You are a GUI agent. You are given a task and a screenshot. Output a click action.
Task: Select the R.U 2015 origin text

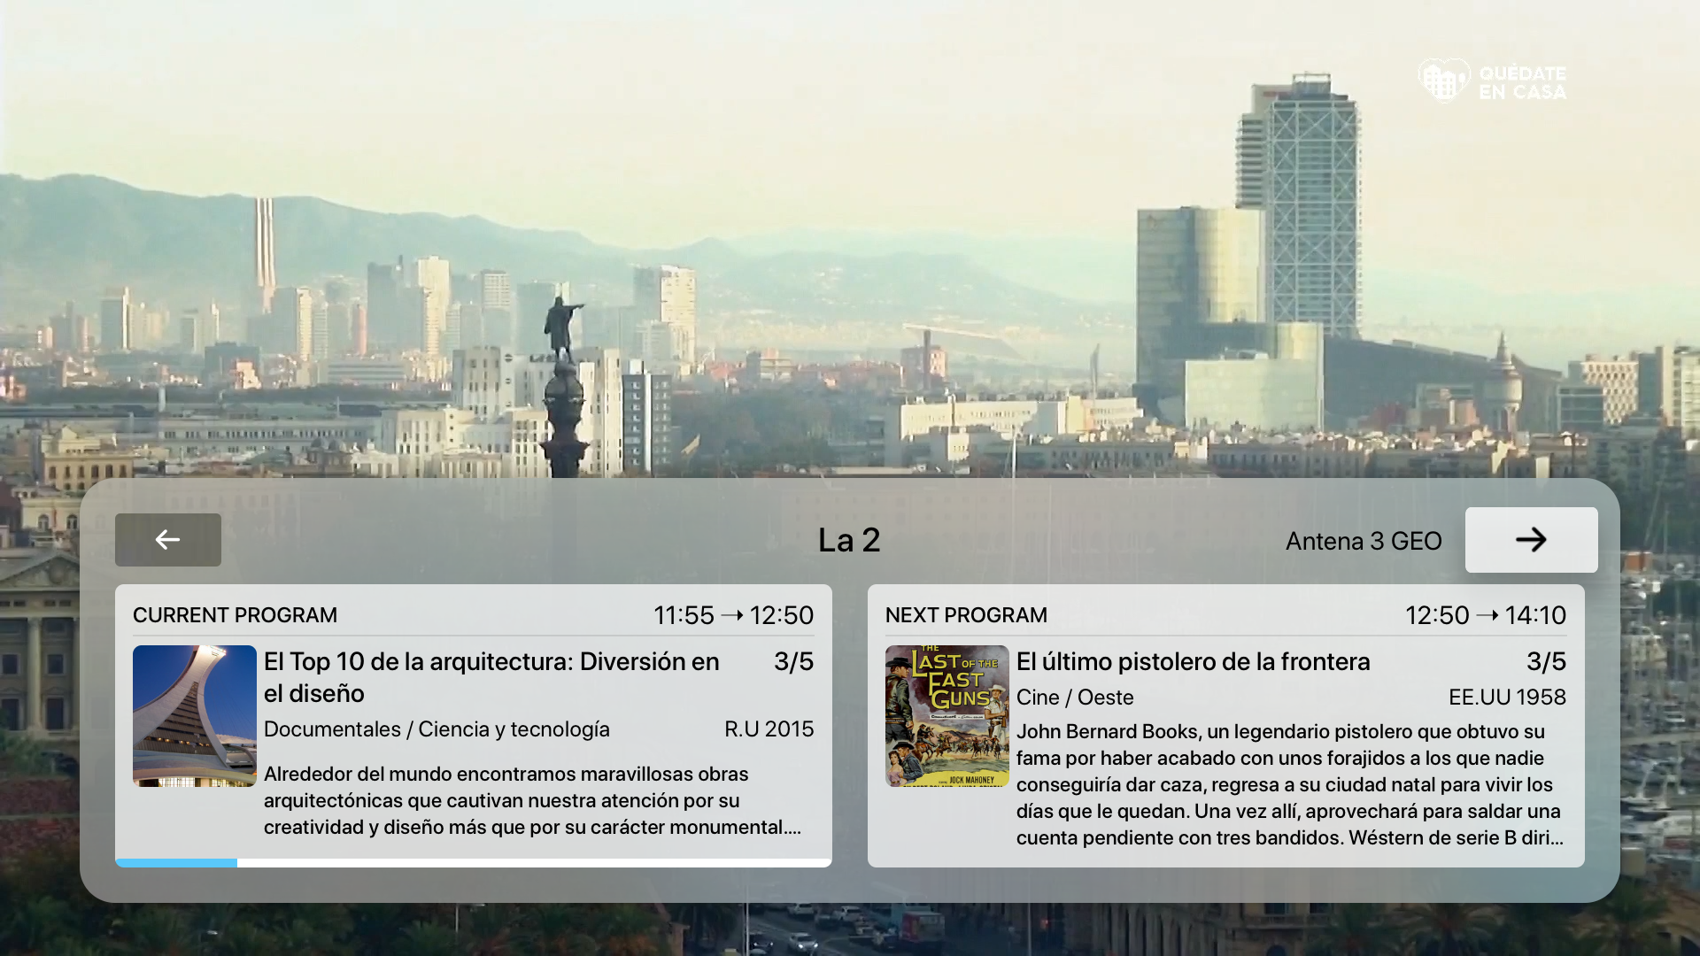[x=769, y=729]
